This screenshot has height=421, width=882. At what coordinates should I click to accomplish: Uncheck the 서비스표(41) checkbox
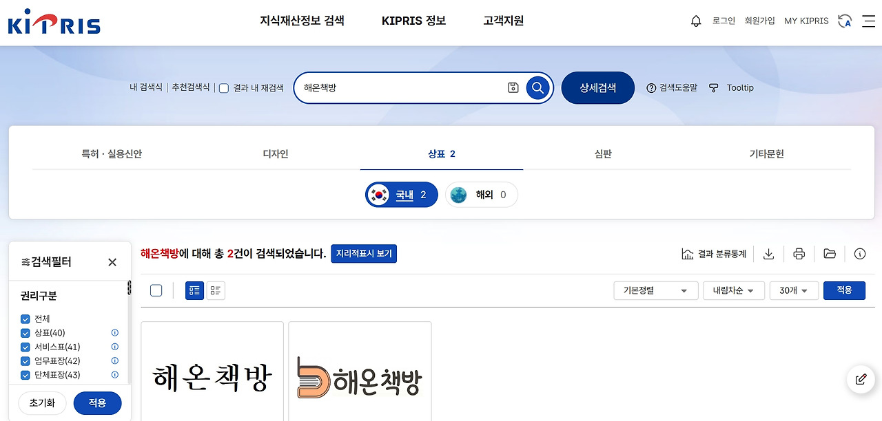pos(25,347)
